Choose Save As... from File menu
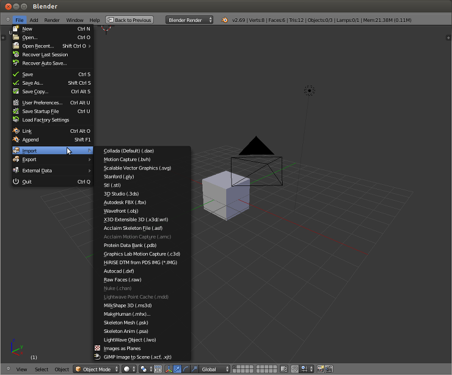Image resolution: width=452 pixels, height=375 pixels. (x=53, y=83)
